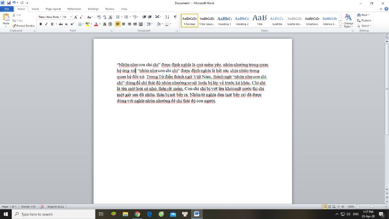The width and height of the screenshot is (389, 219).
Task: Click the Cut button
Action: [x=17, y=15]
